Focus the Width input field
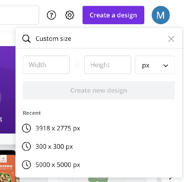 [x=46, y=65]
